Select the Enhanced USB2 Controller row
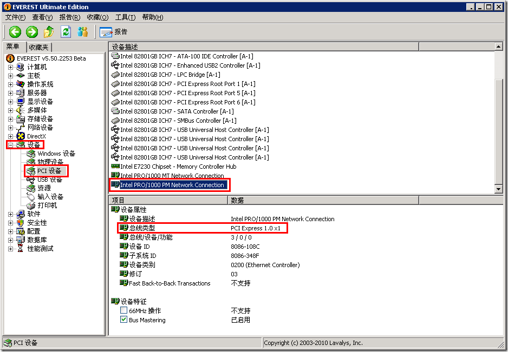508x352 pixels. 186,65
